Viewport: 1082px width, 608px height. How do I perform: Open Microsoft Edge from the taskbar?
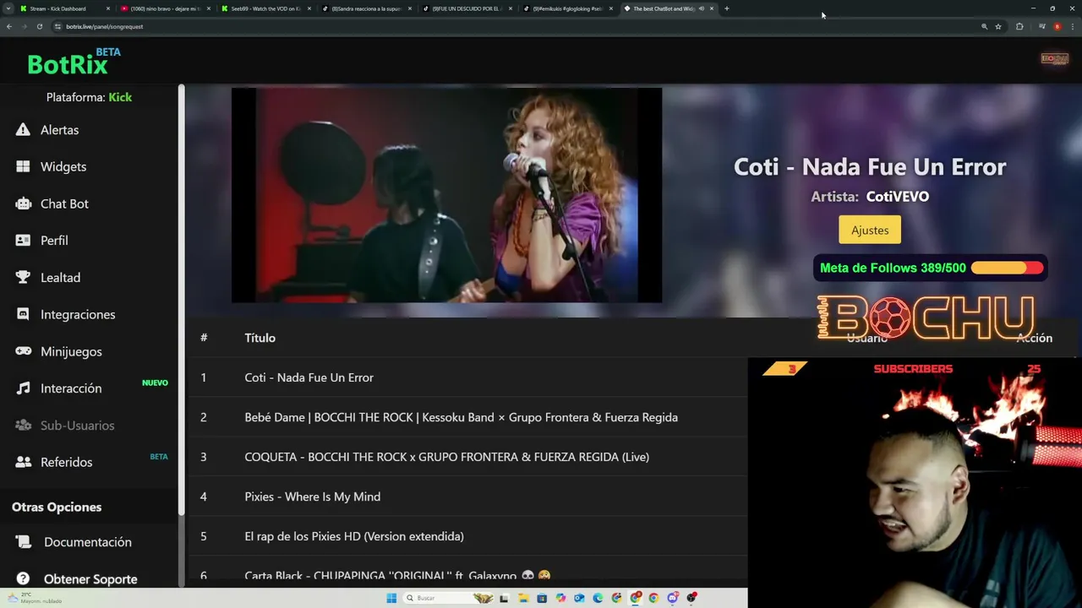coord(598,598)
